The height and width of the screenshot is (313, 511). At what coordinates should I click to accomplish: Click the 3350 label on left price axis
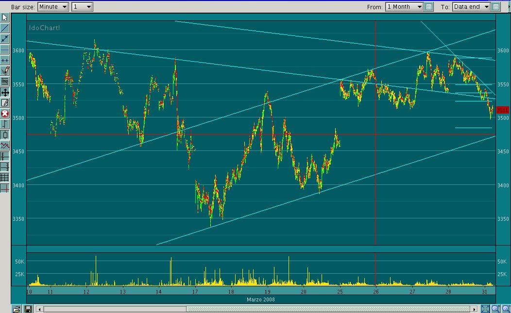click(x=18, y=219)
